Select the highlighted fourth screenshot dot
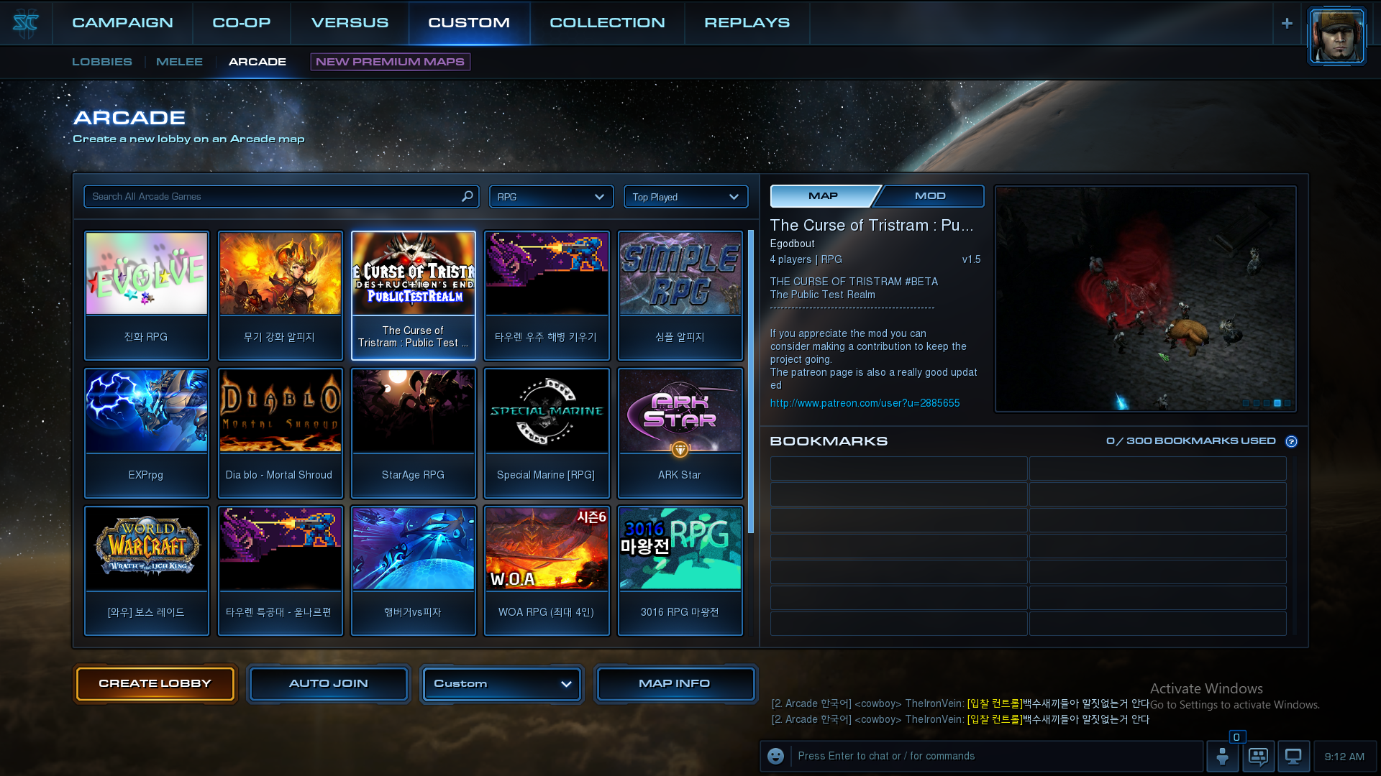 (x=1277, y=403)
